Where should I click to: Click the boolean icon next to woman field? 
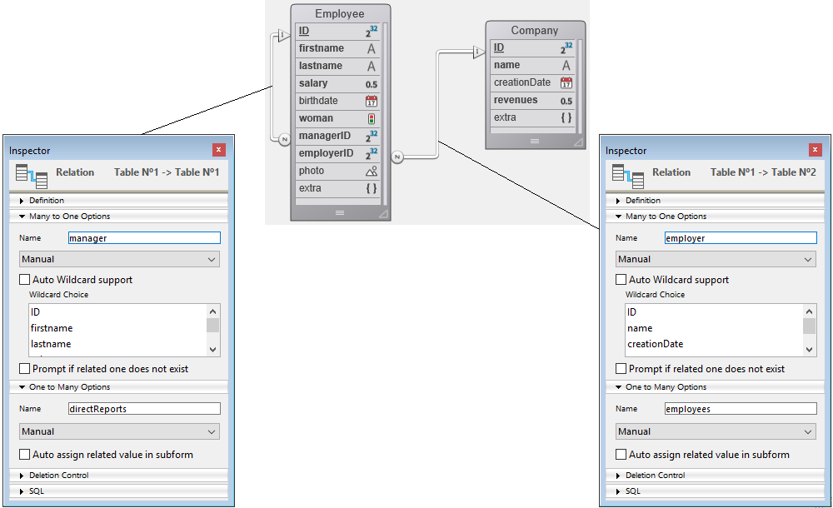[x=372, y=118]
